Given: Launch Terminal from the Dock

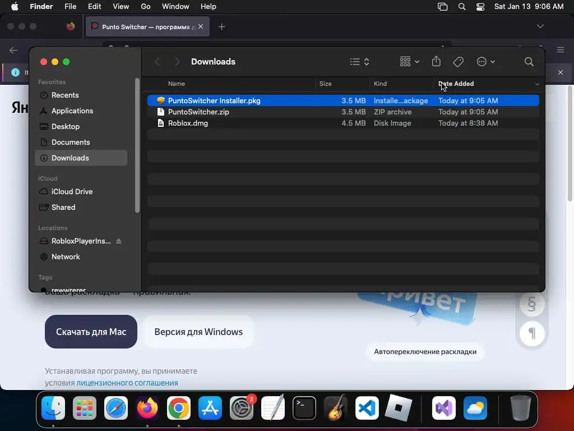Looking at the screenshot, I should [x=304, y=408].
